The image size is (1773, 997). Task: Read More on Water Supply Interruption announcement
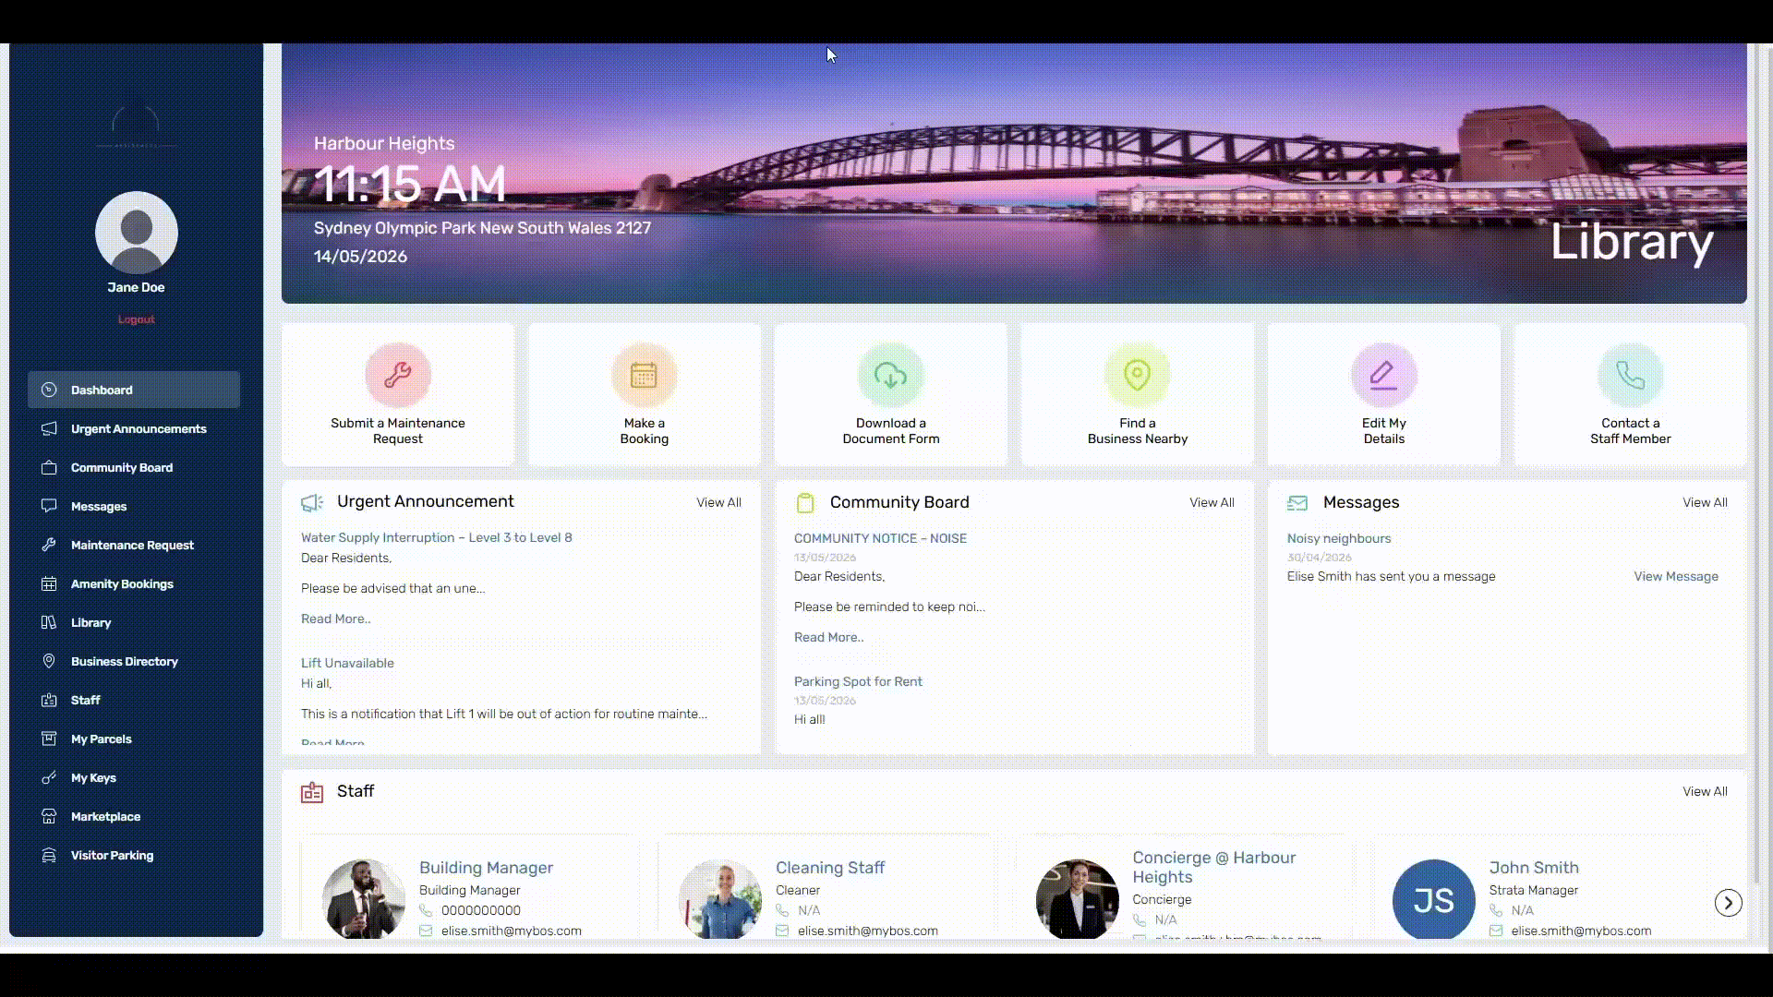pyautogui.click(x=335, y=619)
